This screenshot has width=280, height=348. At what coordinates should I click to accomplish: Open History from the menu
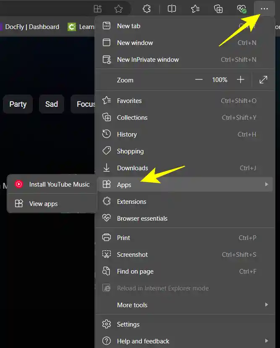point(185,134)
